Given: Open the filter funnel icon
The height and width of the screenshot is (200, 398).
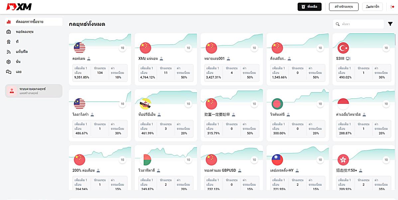Looking at the screenshot, I should (390, 24).
